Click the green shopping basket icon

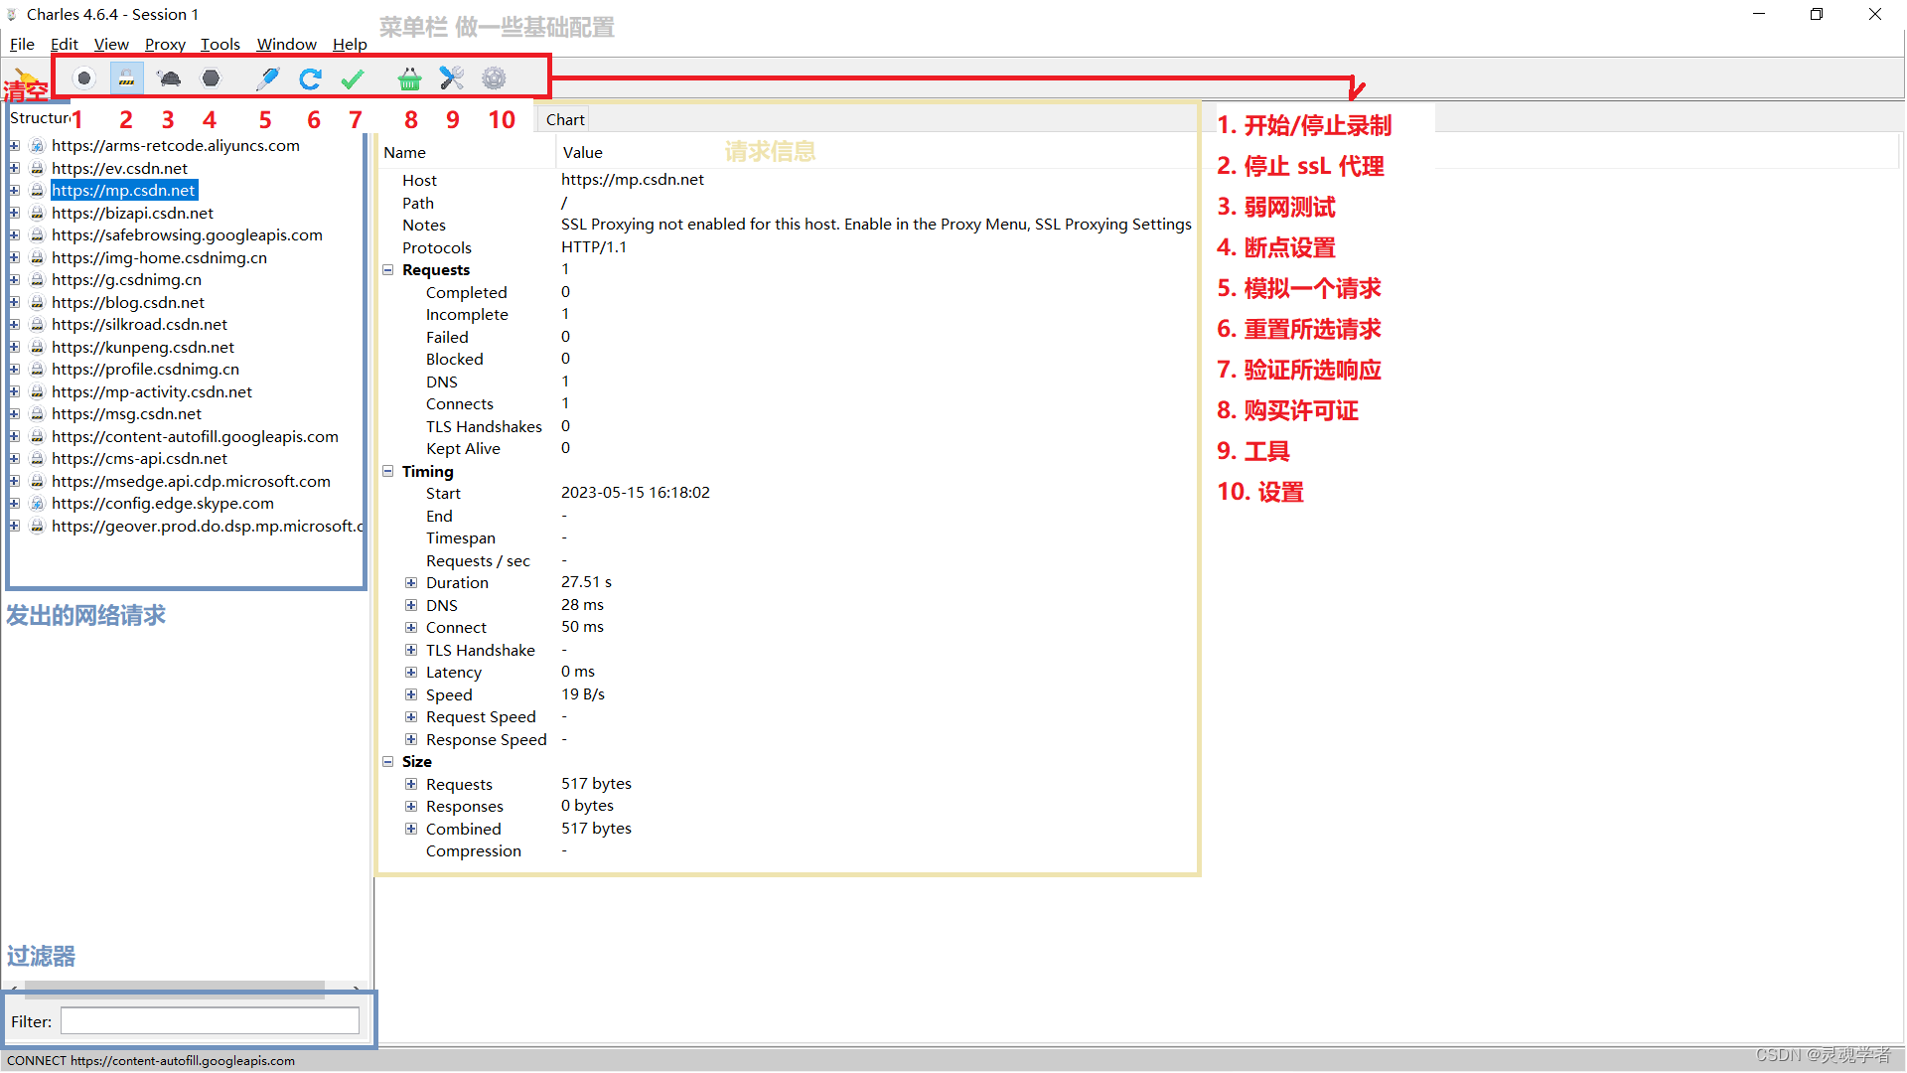tap(409, 78)
